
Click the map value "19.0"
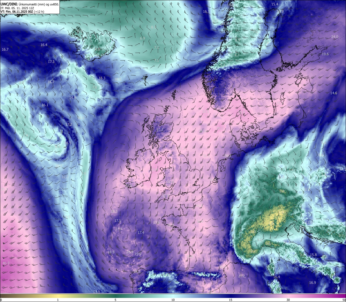(138, 254)
